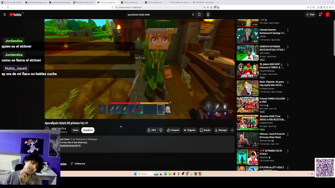Open options for COMIDA CALLEJERA video

(288, 99)
